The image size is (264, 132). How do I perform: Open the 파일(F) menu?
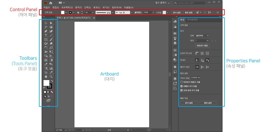(x=47, y=7)
